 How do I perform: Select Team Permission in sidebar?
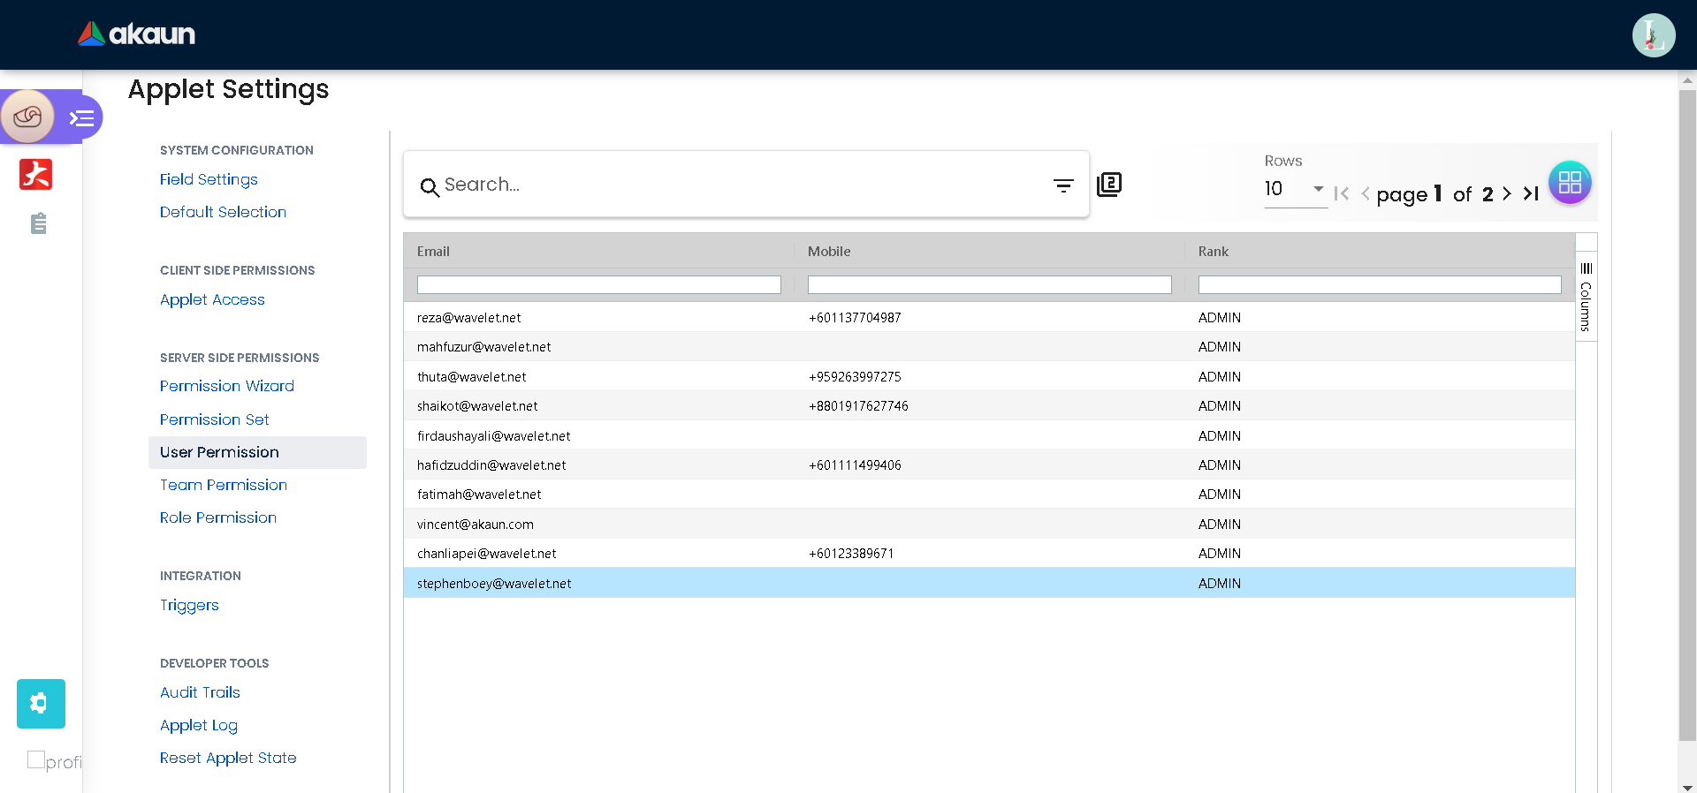[224, 485]
